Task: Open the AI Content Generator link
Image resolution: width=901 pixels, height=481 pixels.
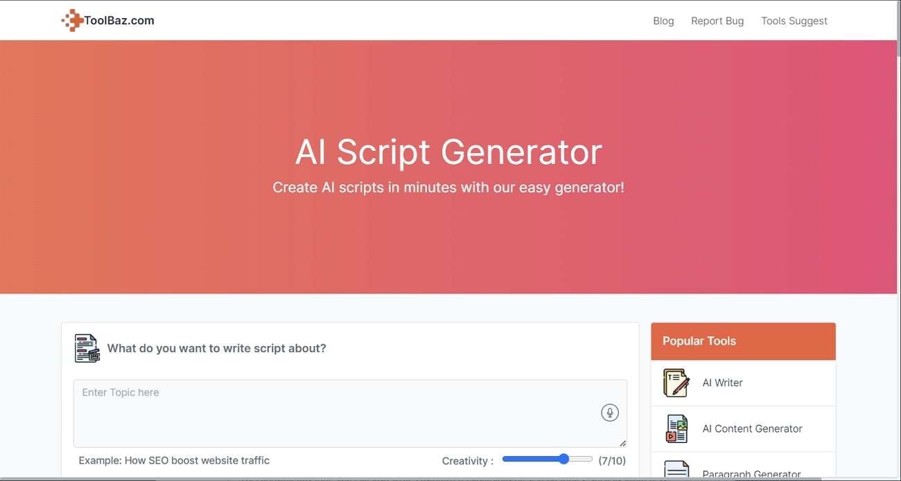Action: tap(752, 428)
